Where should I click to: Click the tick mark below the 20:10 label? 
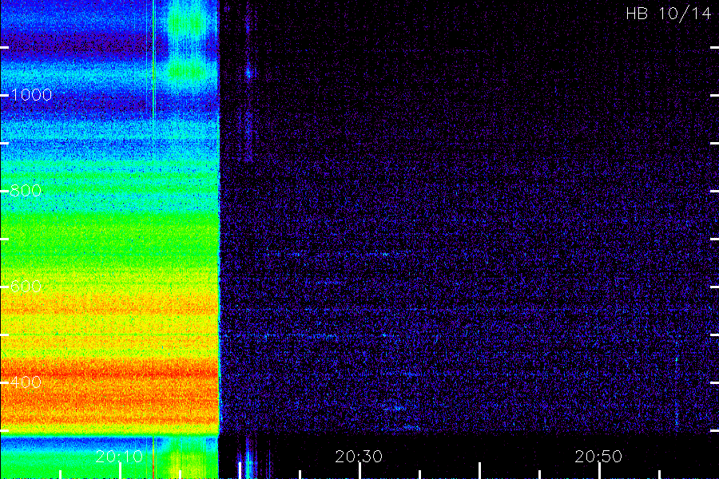120,471
